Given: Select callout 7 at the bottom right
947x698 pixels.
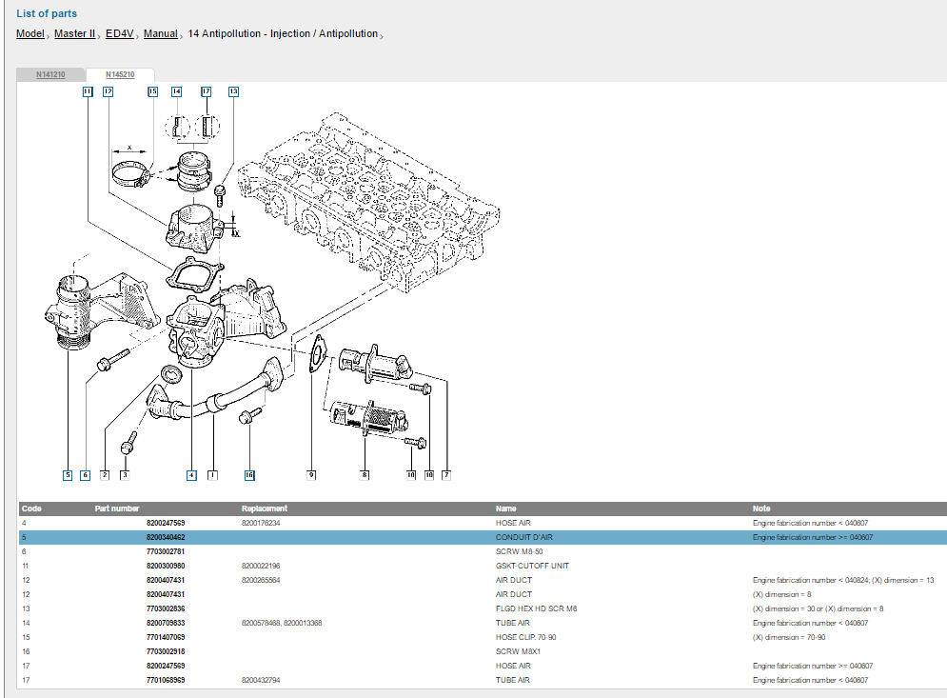Looking at the screenshot, I should click(445, 474).
